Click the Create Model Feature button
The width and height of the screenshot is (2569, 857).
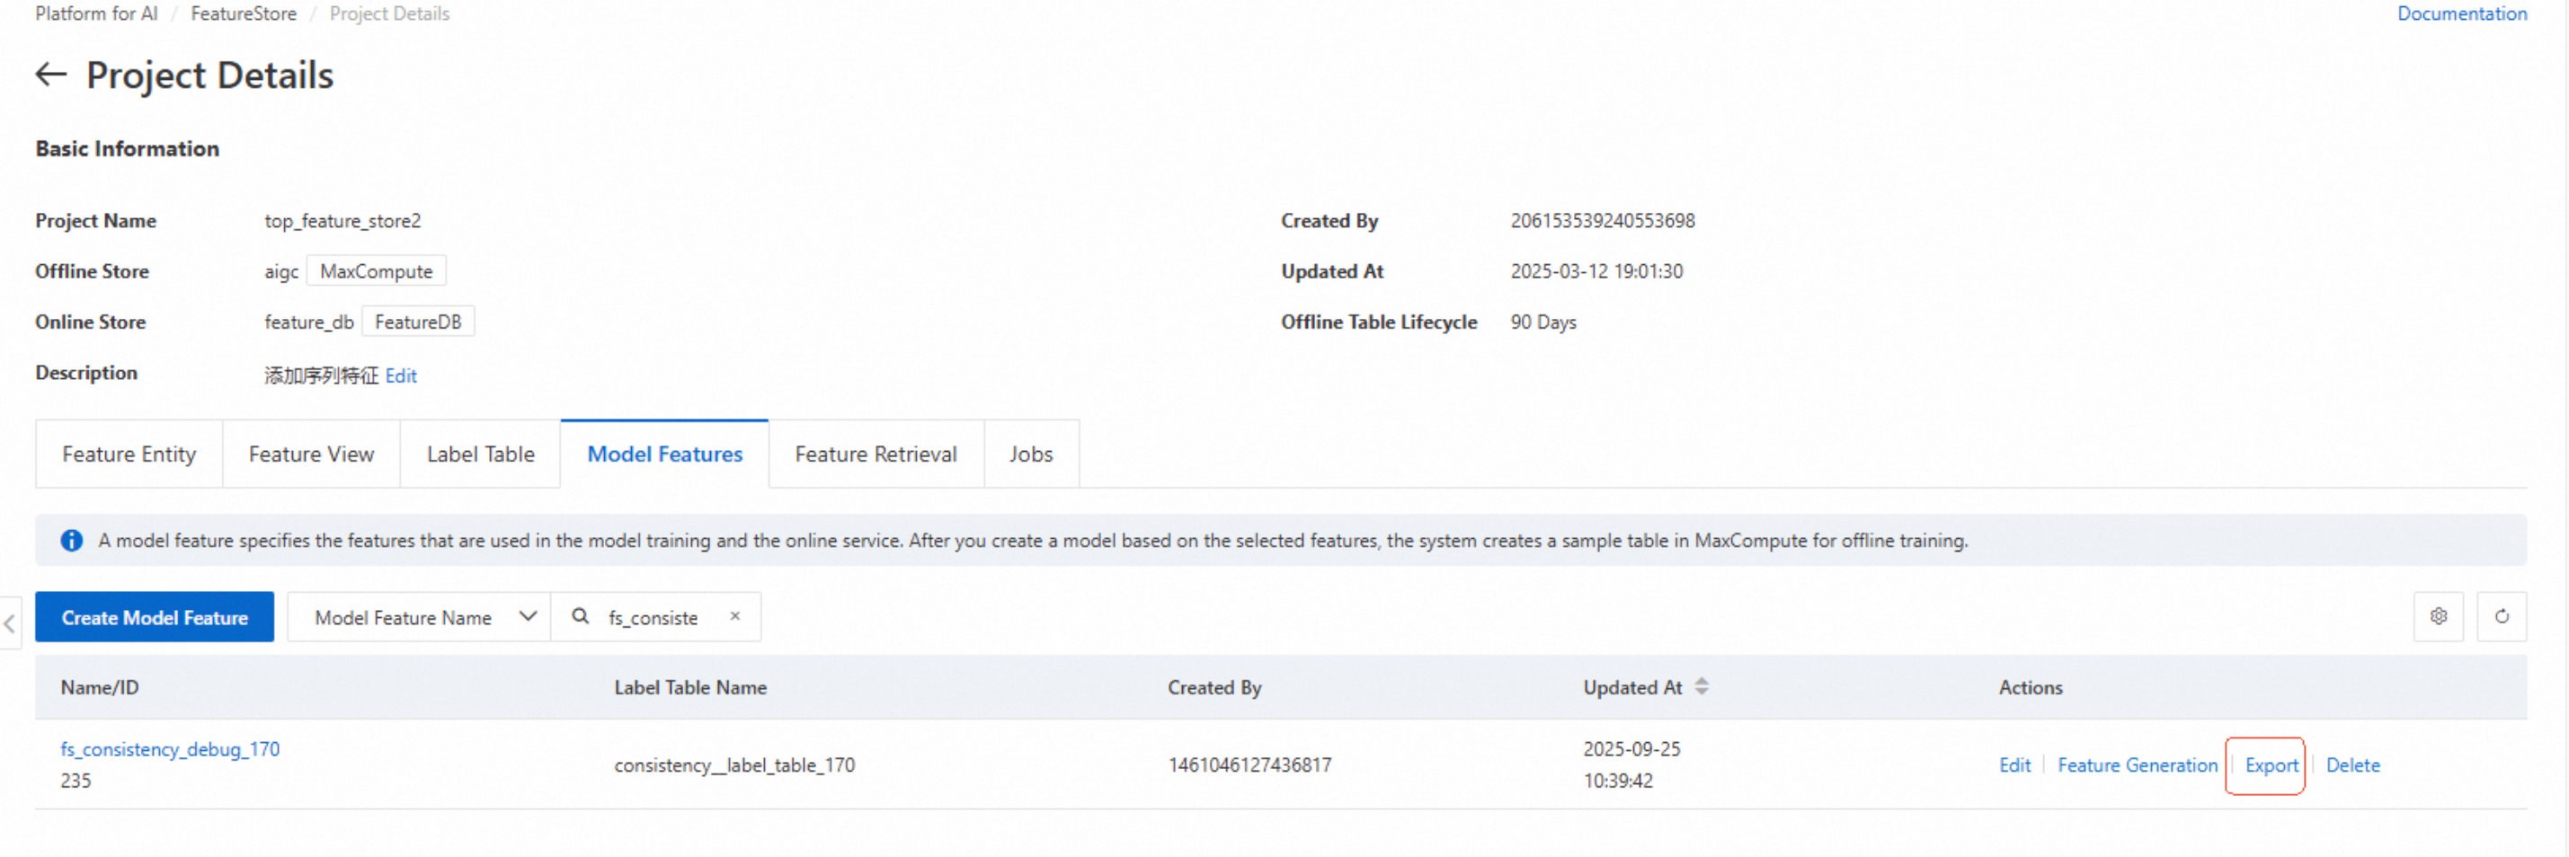(x=155, y=618)
